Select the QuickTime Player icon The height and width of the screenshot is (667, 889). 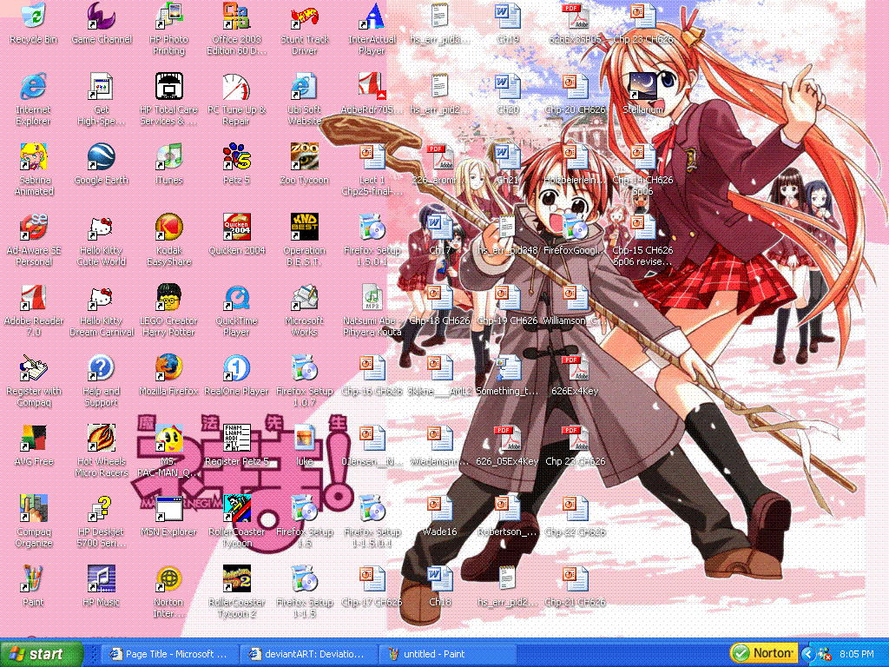(x=236, y=297)
